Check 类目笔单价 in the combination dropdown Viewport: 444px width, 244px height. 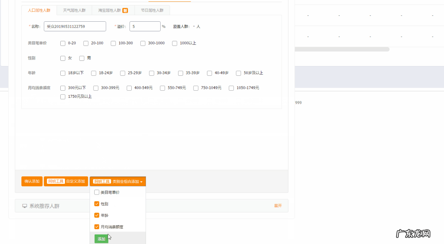pos(97,192)
